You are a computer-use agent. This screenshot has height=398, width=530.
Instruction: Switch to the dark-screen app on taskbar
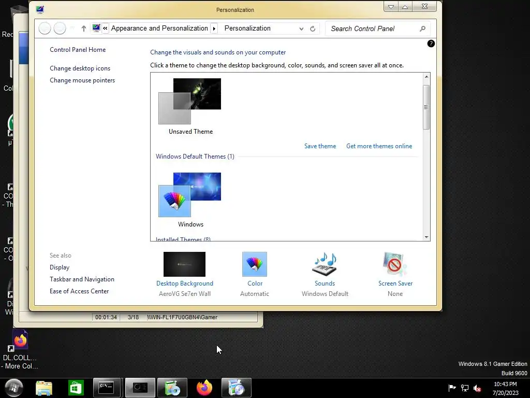140,388
